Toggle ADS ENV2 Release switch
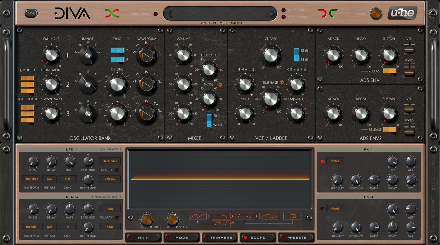 pos(390,129)
